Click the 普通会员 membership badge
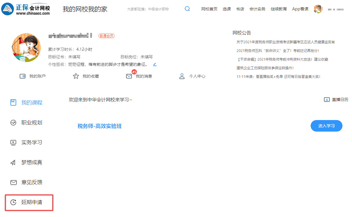The height and width of the screenshot is (217, 352). tap(106, 36)
